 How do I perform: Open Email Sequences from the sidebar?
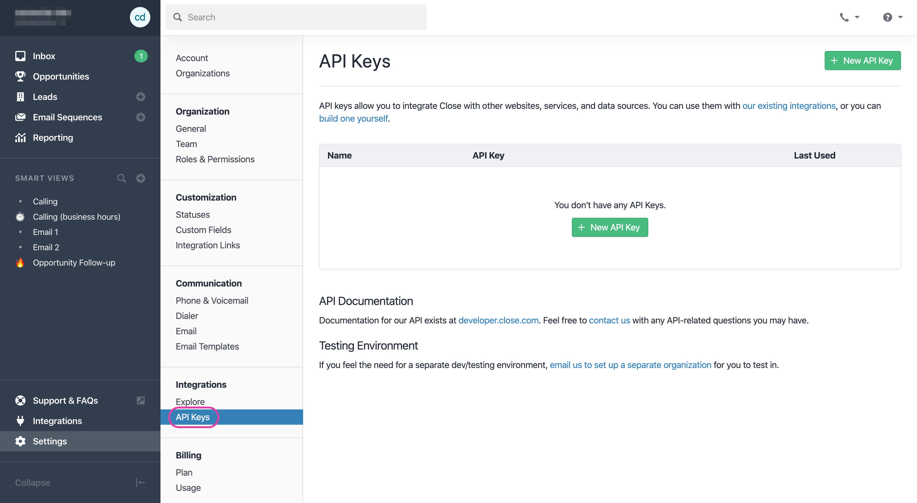pos(68,117)
